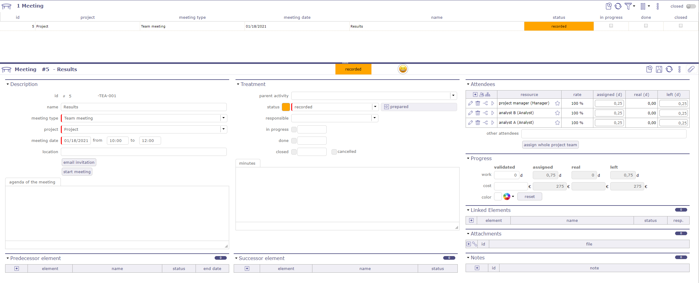The width and height of the screenshot is (699, 283).
Task: Save the meeting using the floppy disk icon
Action: click(x=659, y=69)
